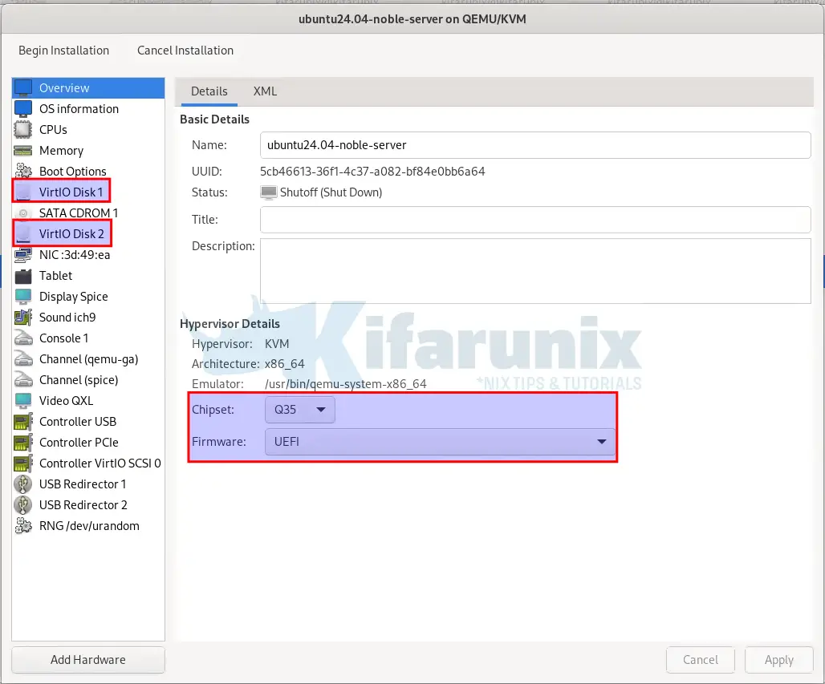Click the Add Hardware button
This screenshot has height=684, width=825.
pos(87,660)
